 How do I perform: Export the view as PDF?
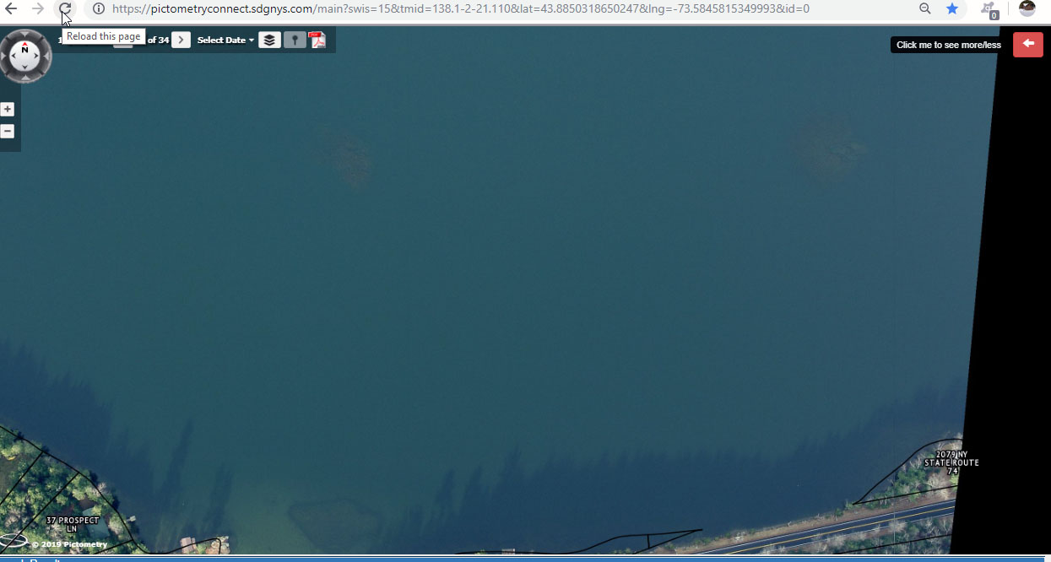point(318,40)
